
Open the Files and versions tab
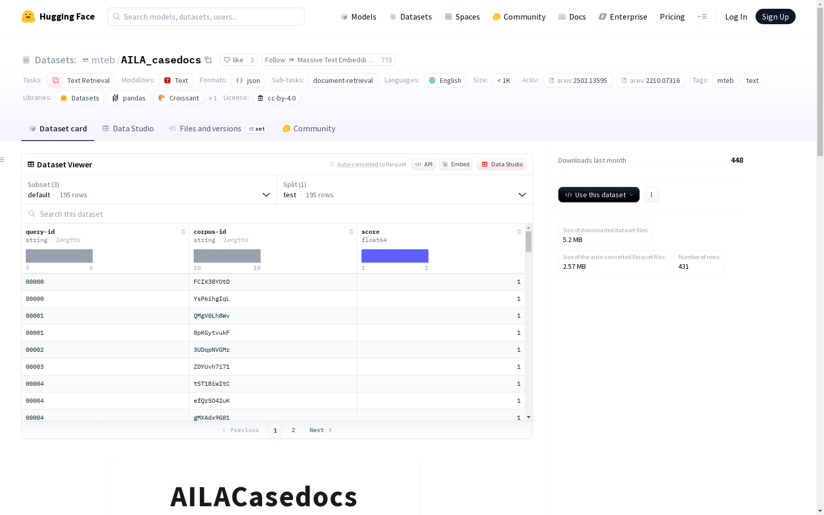point(218,129)
